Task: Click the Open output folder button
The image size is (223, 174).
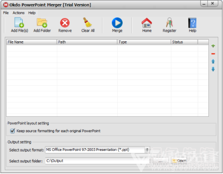Action: tap(179, 161)
